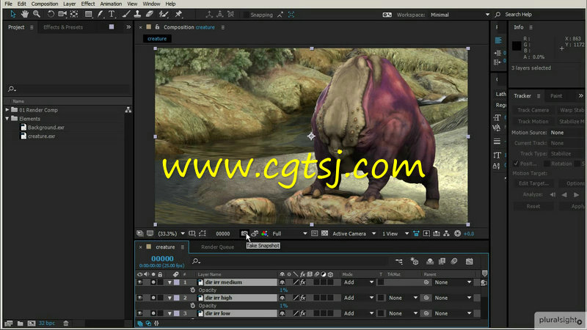
Task: Open the Workspace Minimal dropdown
Action: (x=460, y=15)
